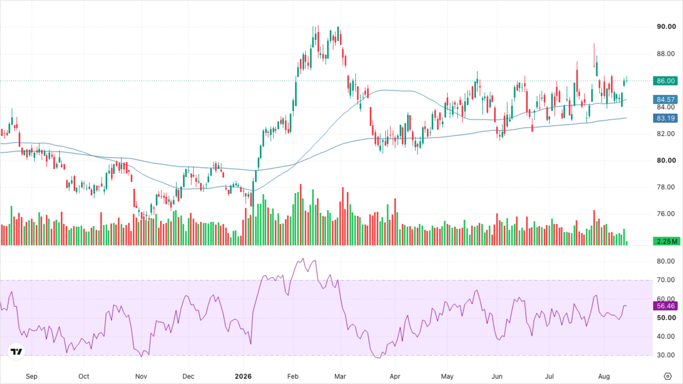Open the chart settings gear icon
This screenshot has height=384, width=683.
click(x=668, y=376)
